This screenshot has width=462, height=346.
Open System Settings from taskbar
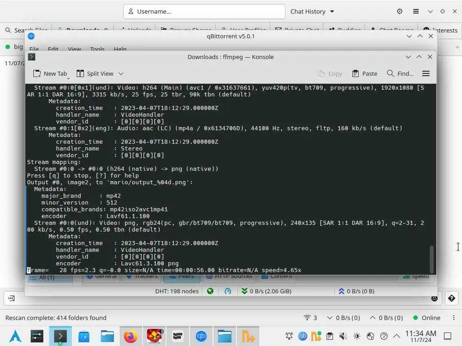point(37,336)
